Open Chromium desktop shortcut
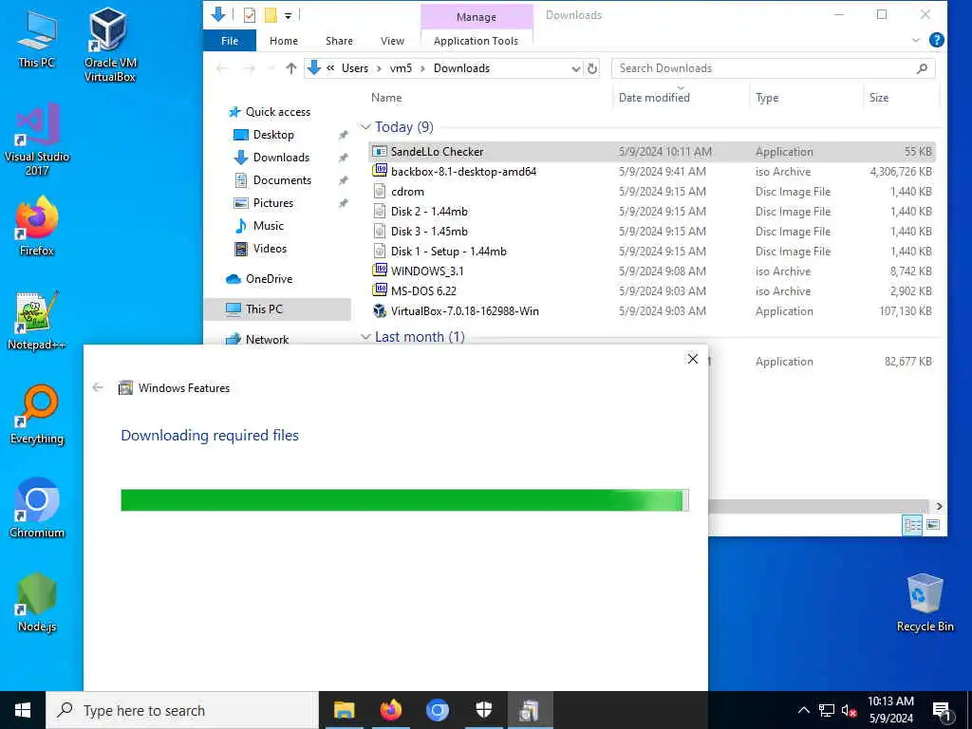 coord(37,509)
